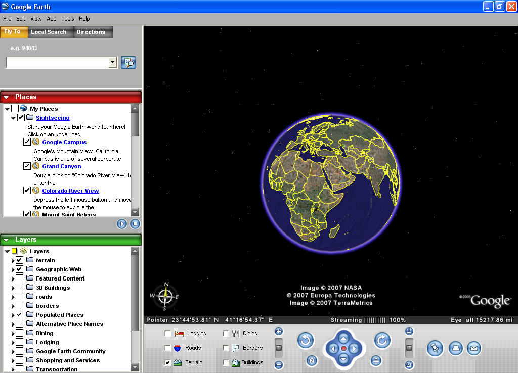Open the Google Campus link

[x=64, y=142]
